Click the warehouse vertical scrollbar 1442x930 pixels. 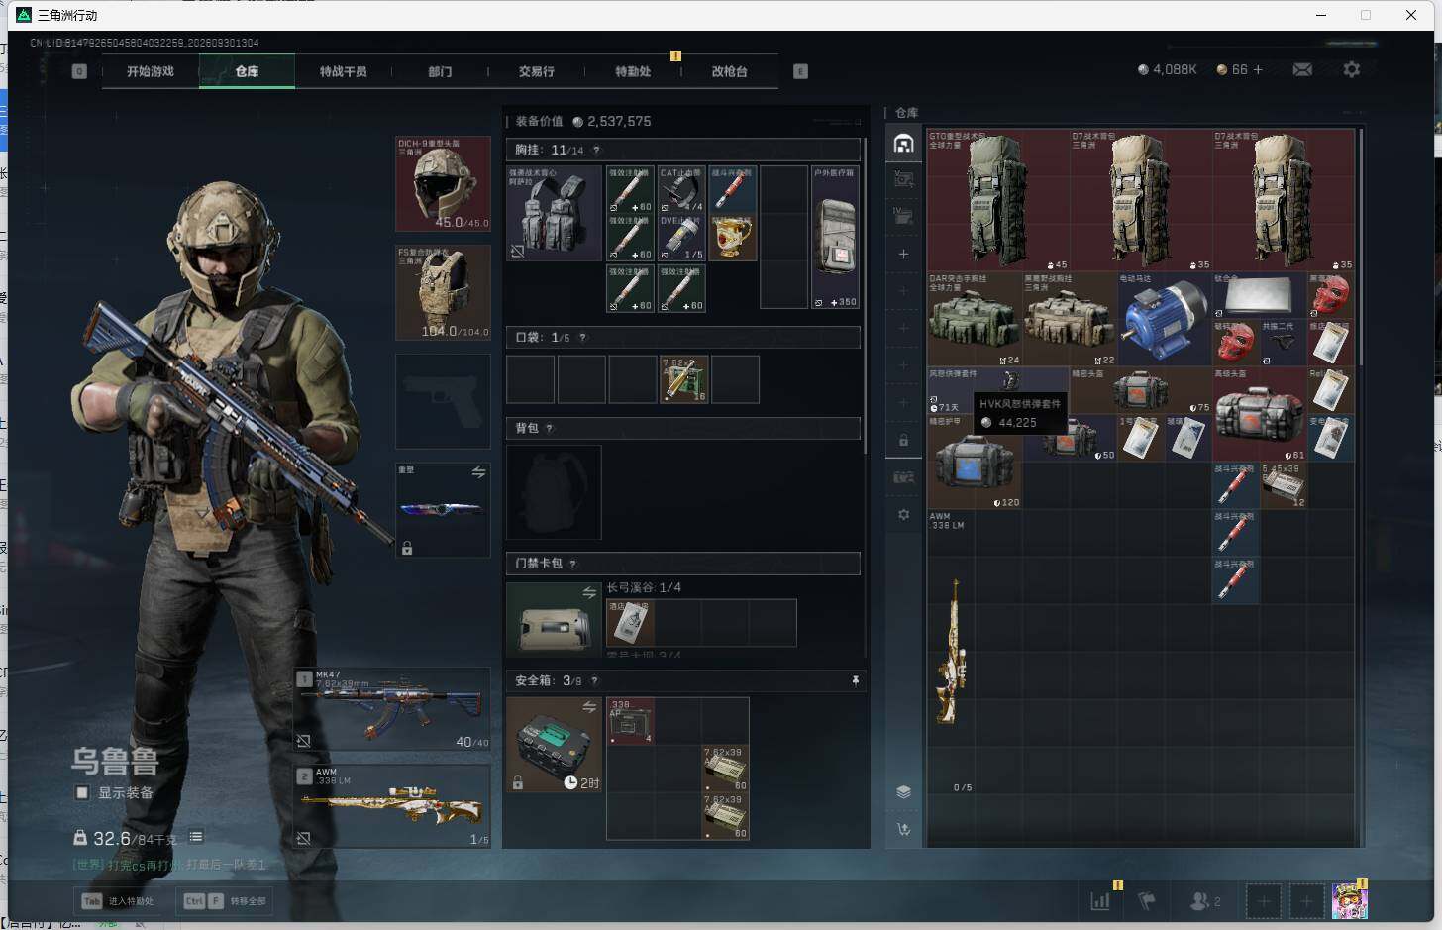pyautogui.click(x=1362, y=248)
